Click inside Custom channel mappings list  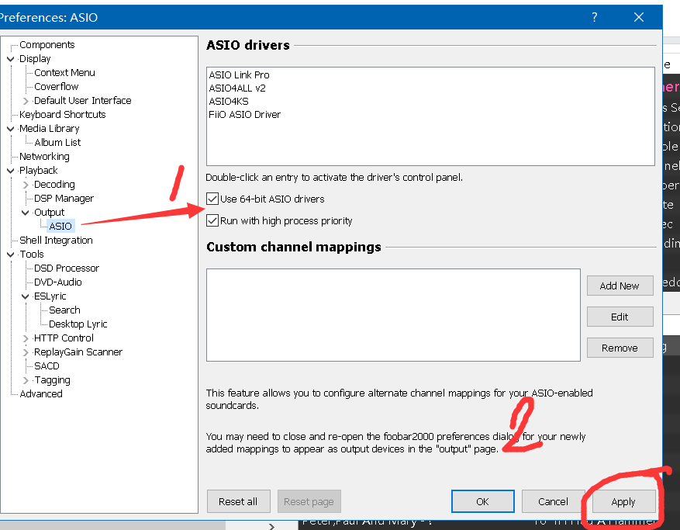tap(393, 315)
